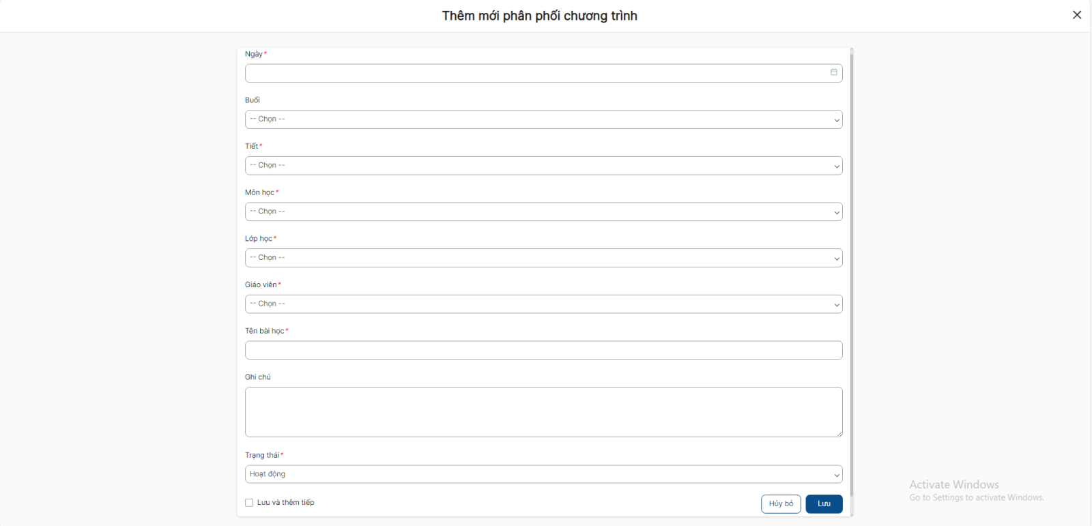
Task: Click the Ghi chú textarea resize handle
Action: point(839,433)
